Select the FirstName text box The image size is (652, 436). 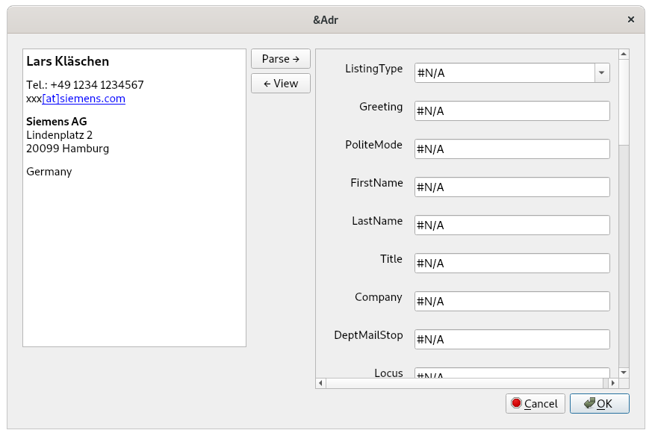(x=512, y=187)
